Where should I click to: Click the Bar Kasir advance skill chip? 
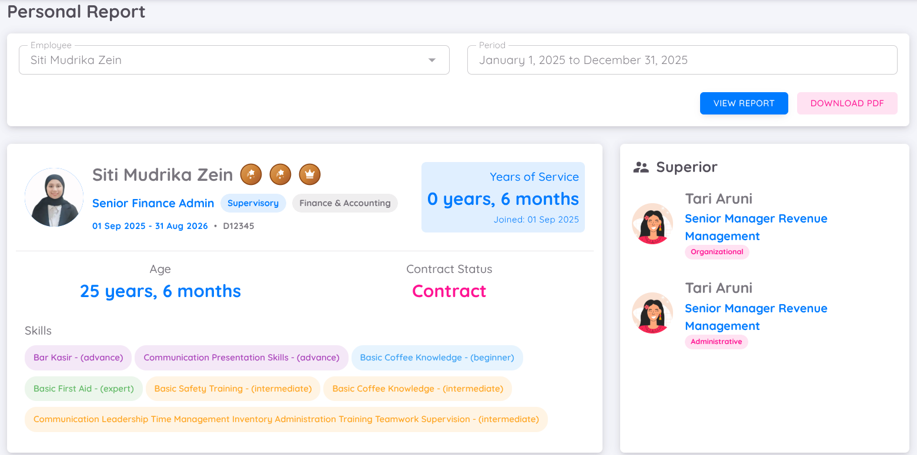tap(78, 358)
